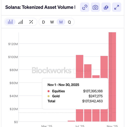Switch to the percentage view
Screen dimensions: 125x127
pyautogui.click(x=31, y=22)
